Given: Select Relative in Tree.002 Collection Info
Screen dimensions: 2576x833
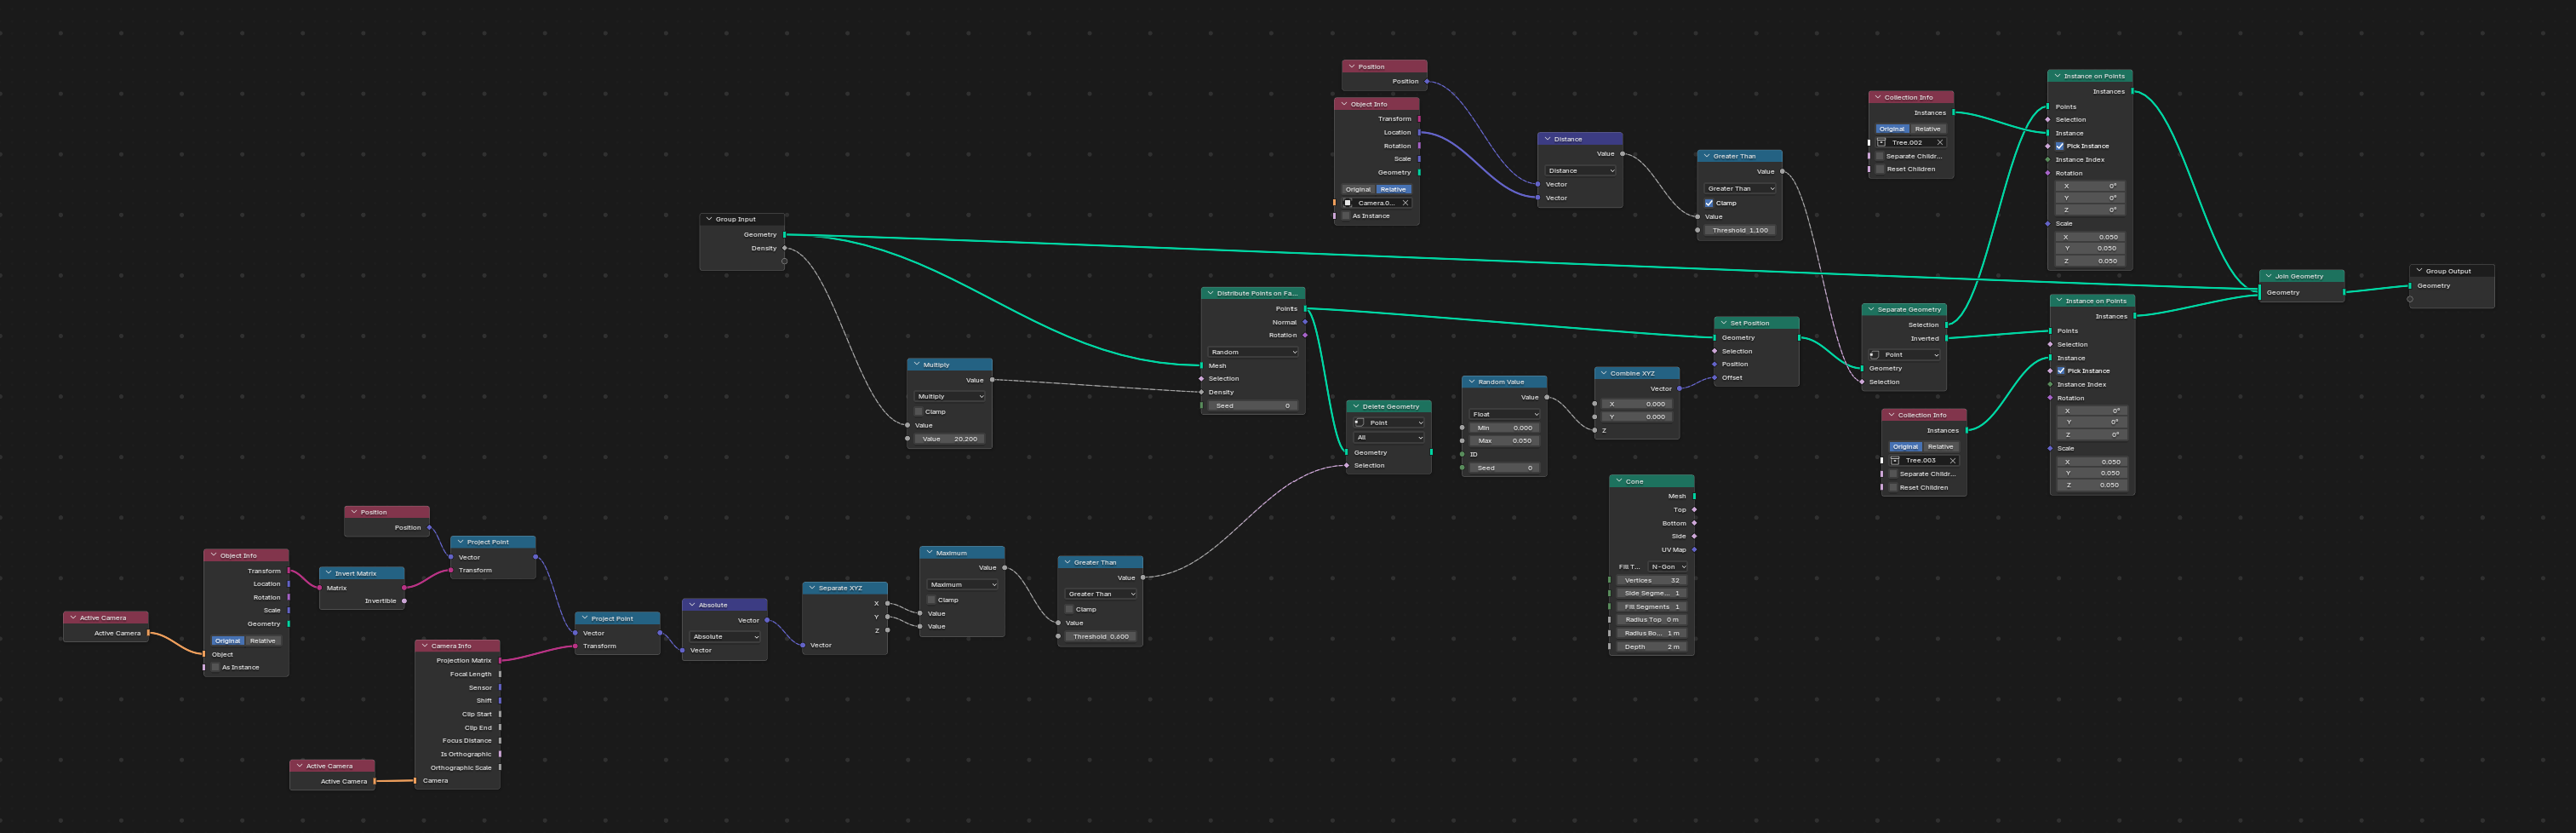Looking at the screenshot, I should (1927, 129).
